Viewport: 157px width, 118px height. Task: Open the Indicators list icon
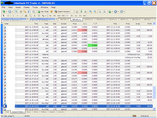(x=110, y=12)
